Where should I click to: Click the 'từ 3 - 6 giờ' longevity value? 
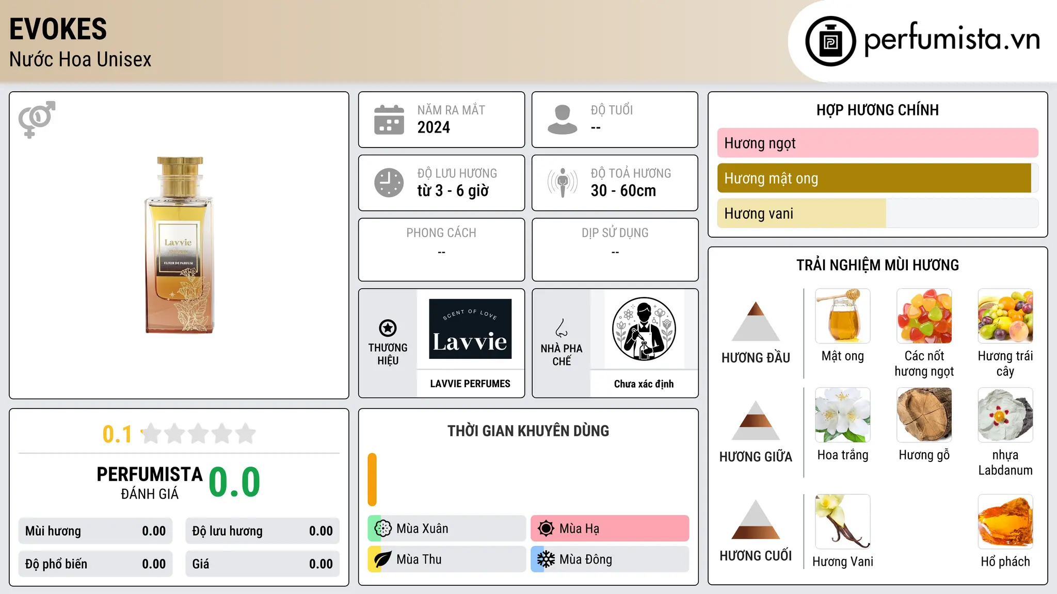(x=453, y=191)
